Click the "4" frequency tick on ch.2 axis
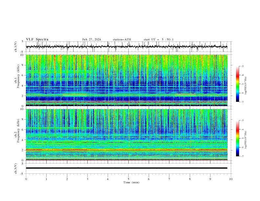 (23, 140)
